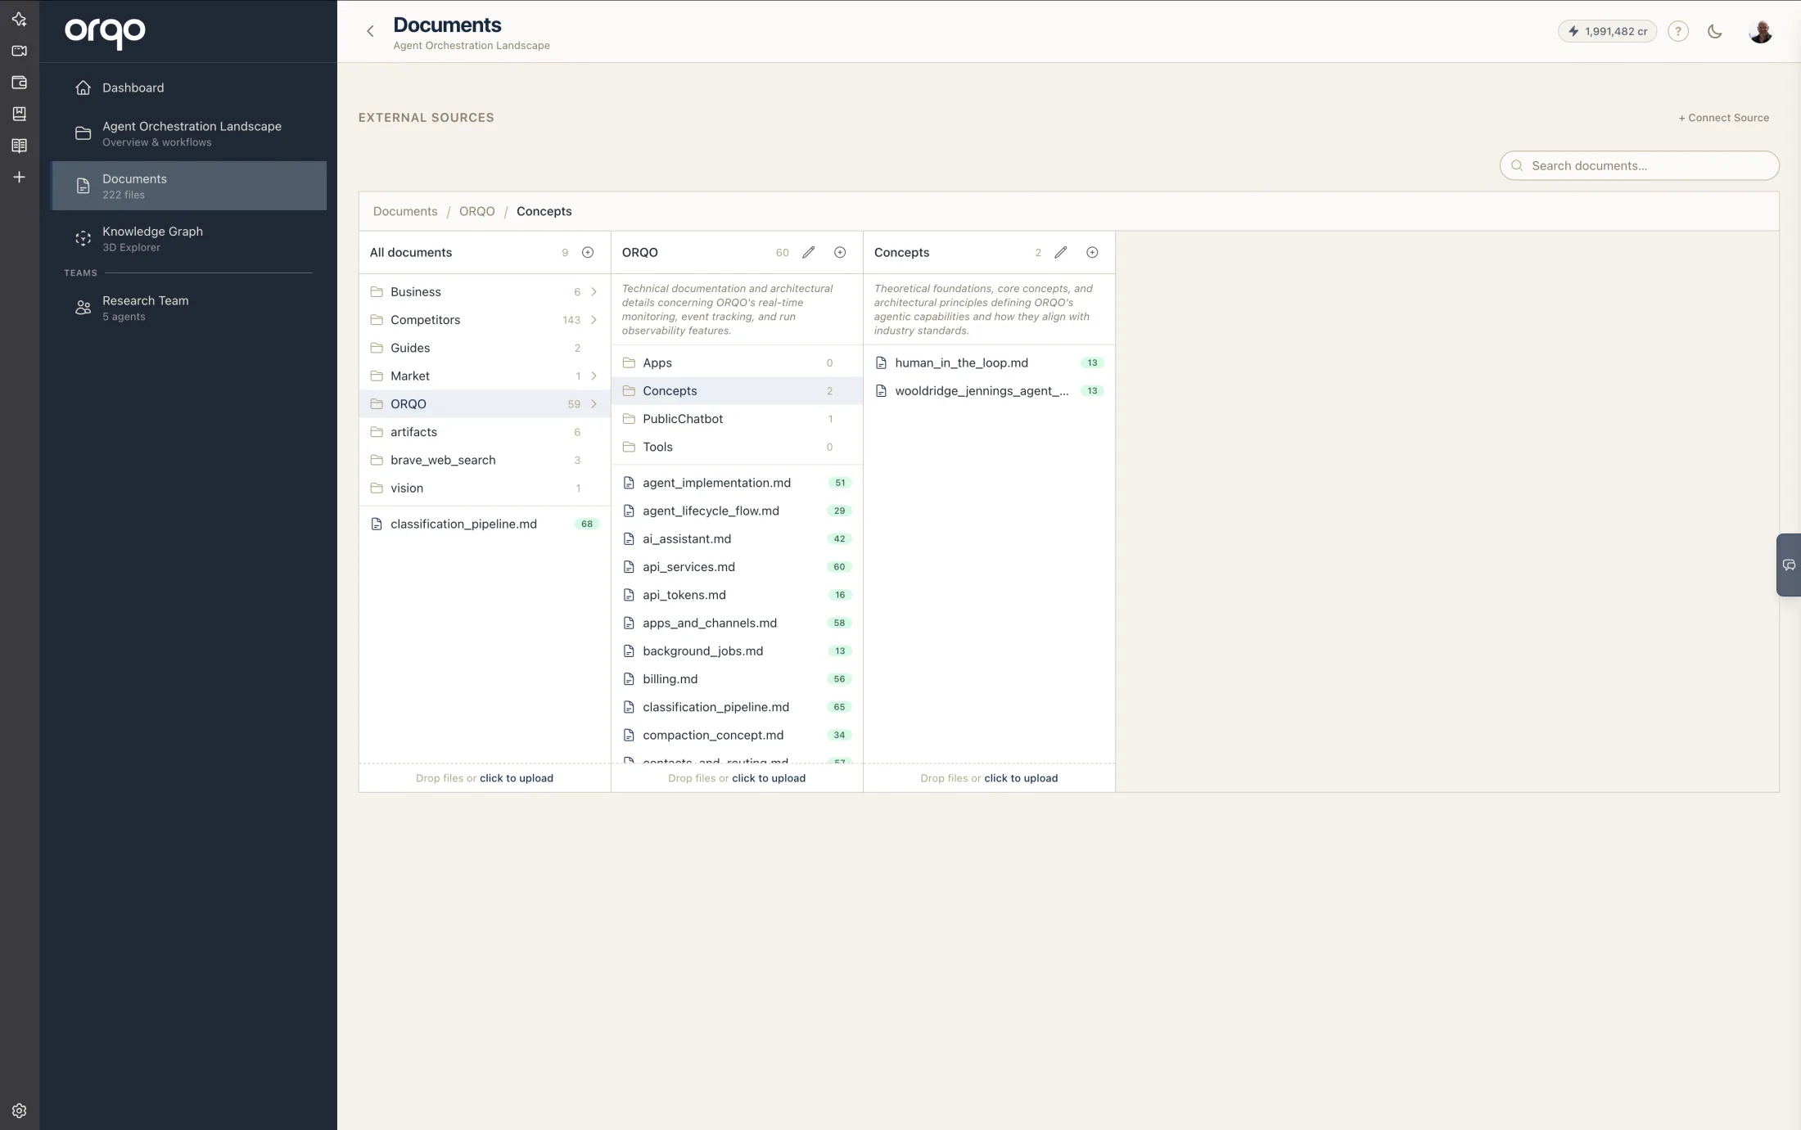Edit the ORQO folder with the pencil icon

tap(808, 252)
